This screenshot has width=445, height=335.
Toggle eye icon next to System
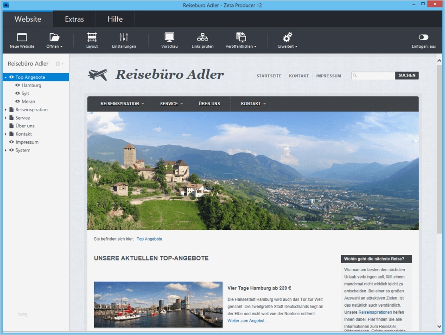click(x=11, y=150)
